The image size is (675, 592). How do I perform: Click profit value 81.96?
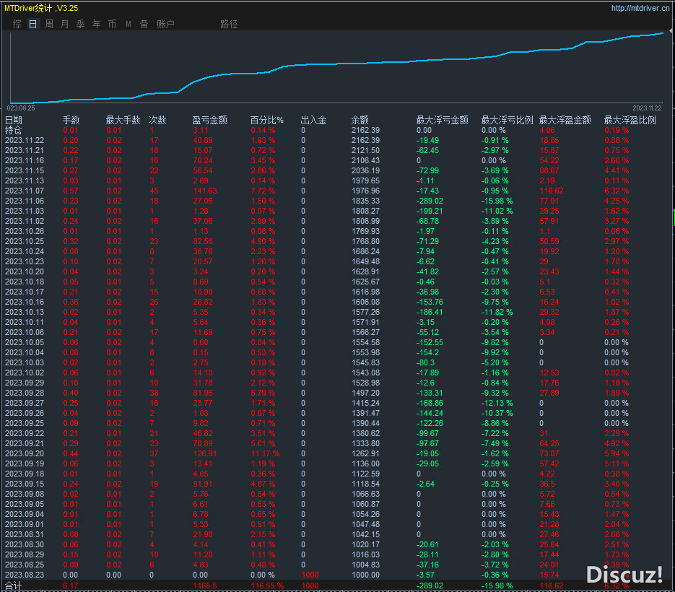click(x=203, y=393)
